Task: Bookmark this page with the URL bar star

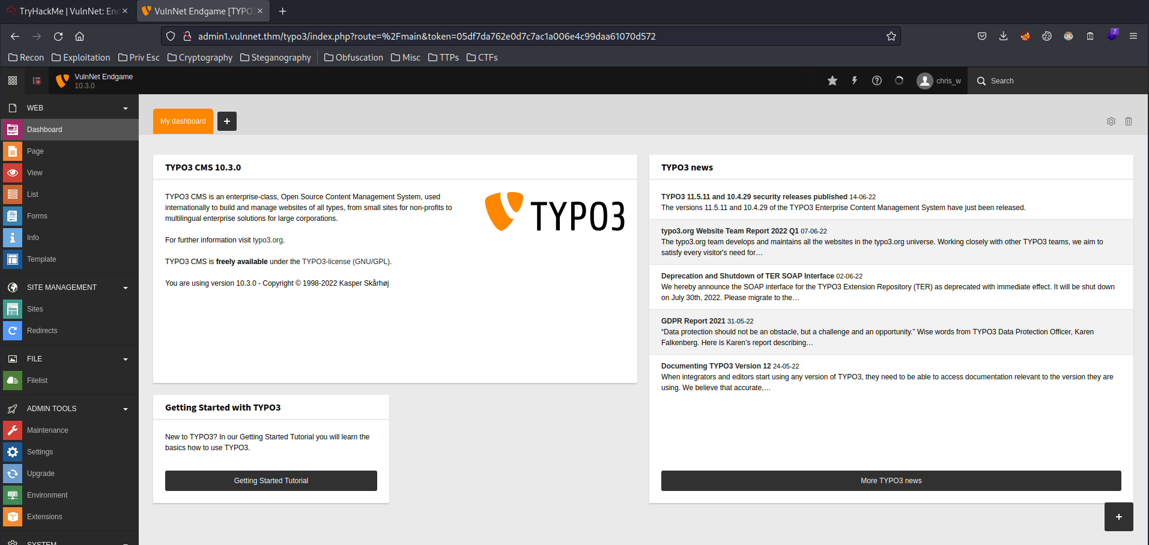Action: point(891,37)
